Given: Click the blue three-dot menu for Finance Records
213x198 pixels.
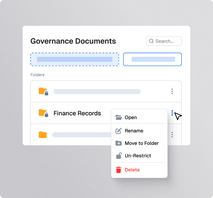Looking at the screenshot, I should [x=172, y=113].
